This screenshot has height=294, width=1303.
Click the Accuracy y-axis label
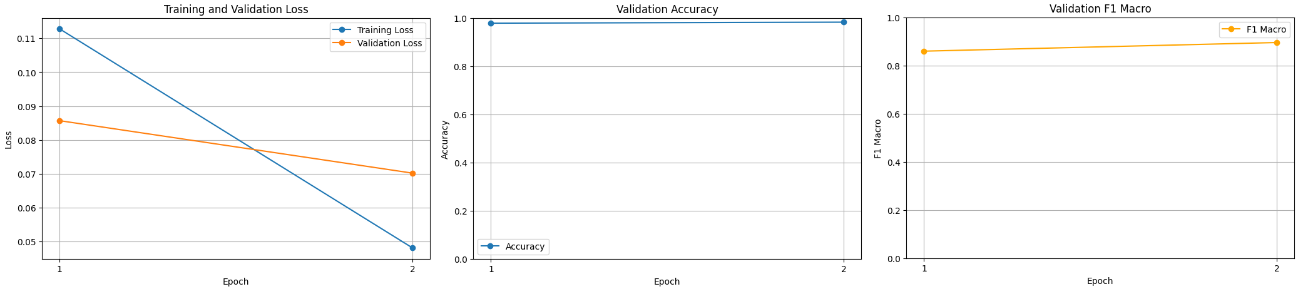point(445,139)
